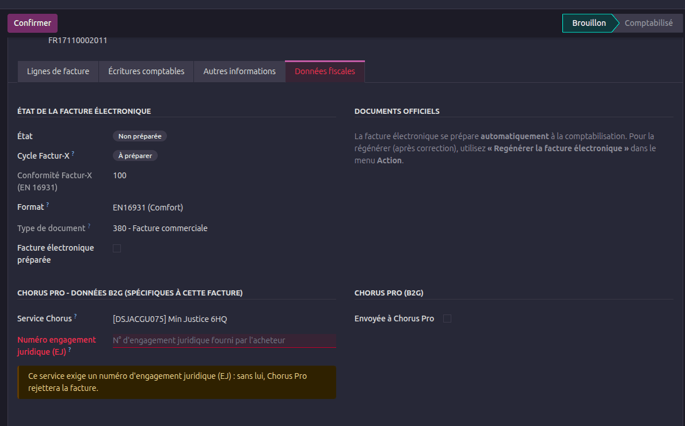Image resolution: width=685 pixels, height=426 pixels.
Task: Switch to the Écritures comptables tab
Action: 146,71
